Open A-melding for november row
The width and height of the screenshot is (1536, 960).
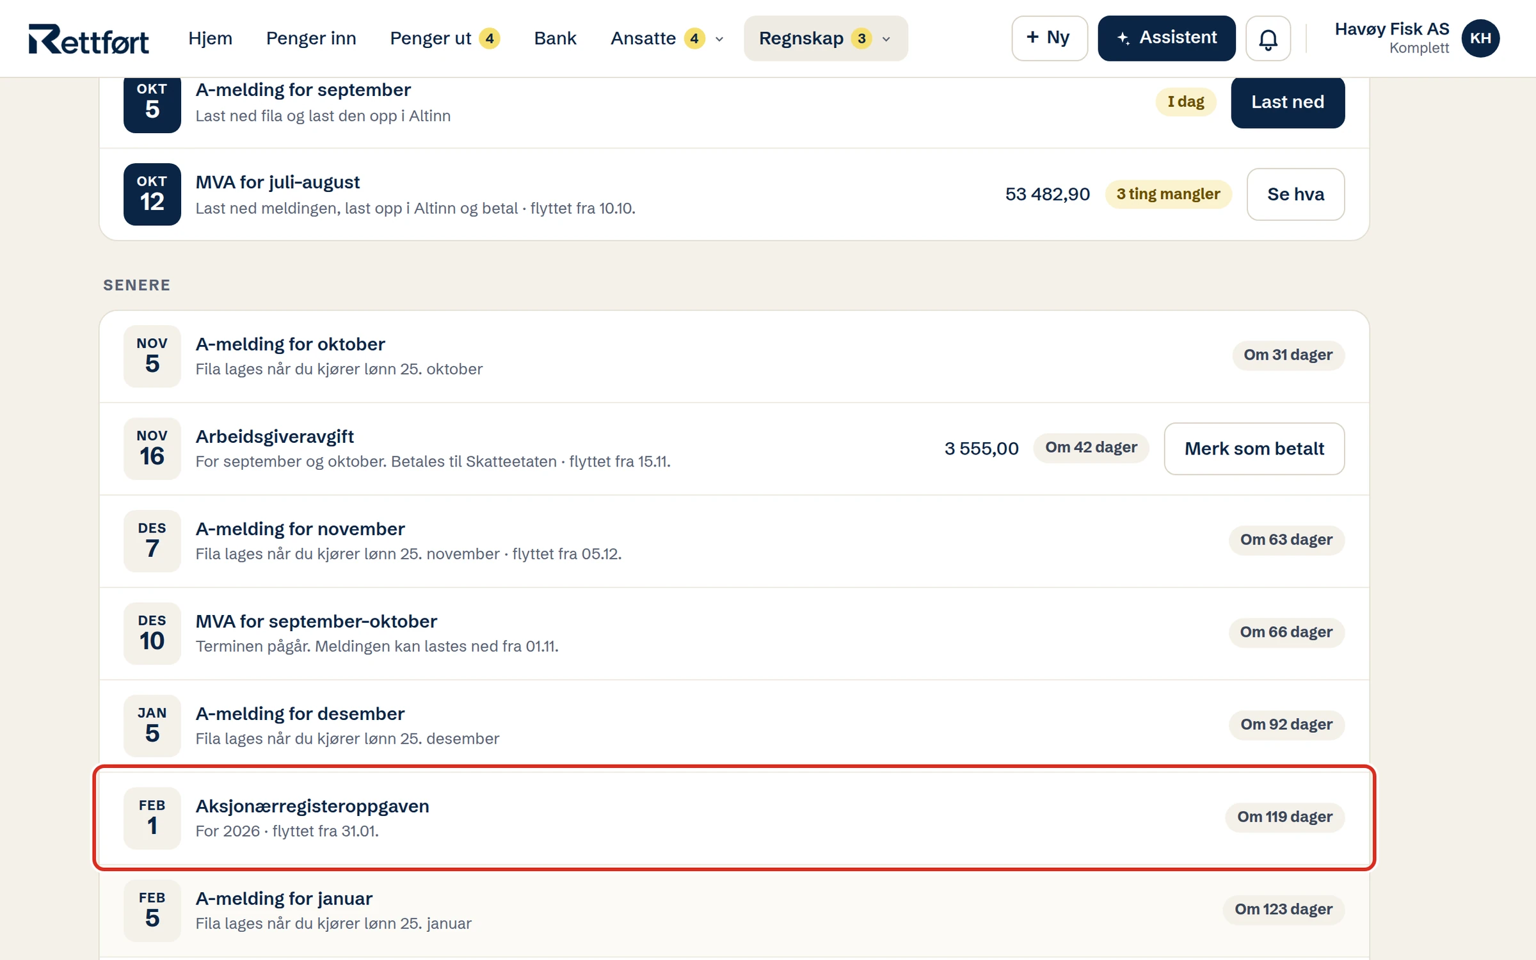734,541
